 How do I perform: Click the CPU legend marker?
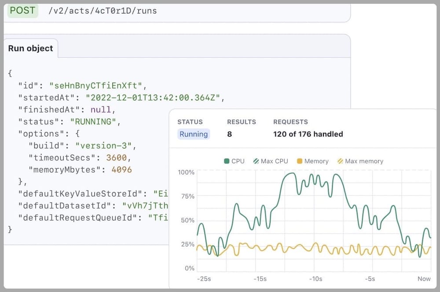227,161
